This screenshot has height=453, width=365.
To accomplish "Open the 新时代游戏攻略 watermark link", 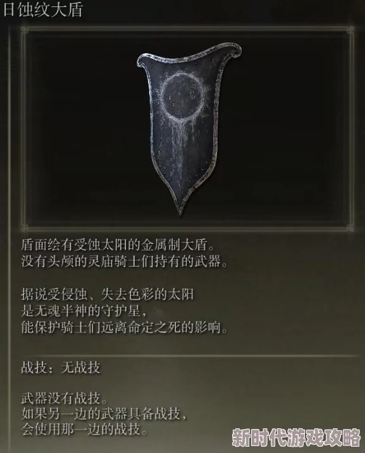I will (x=297, y=437).
